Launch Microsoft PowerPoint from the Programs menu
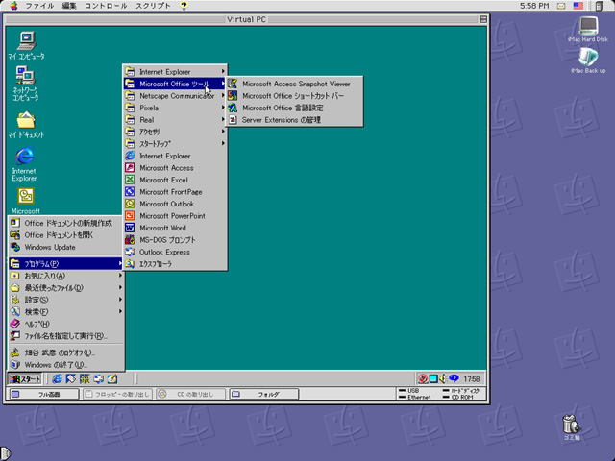Screen dimensions: 615x461 click(x=175, y=216)
